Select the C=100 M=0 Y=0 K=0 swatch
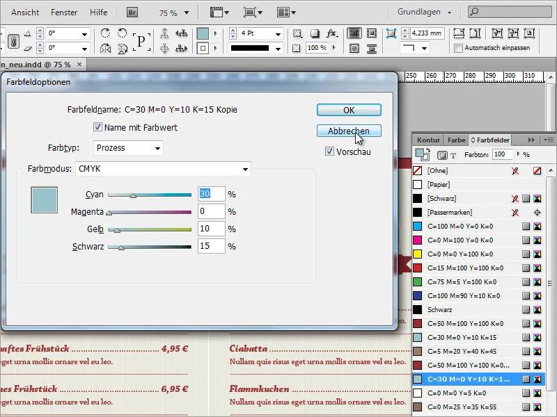Screen dimensions: 557x417 [x=478, y=227]
